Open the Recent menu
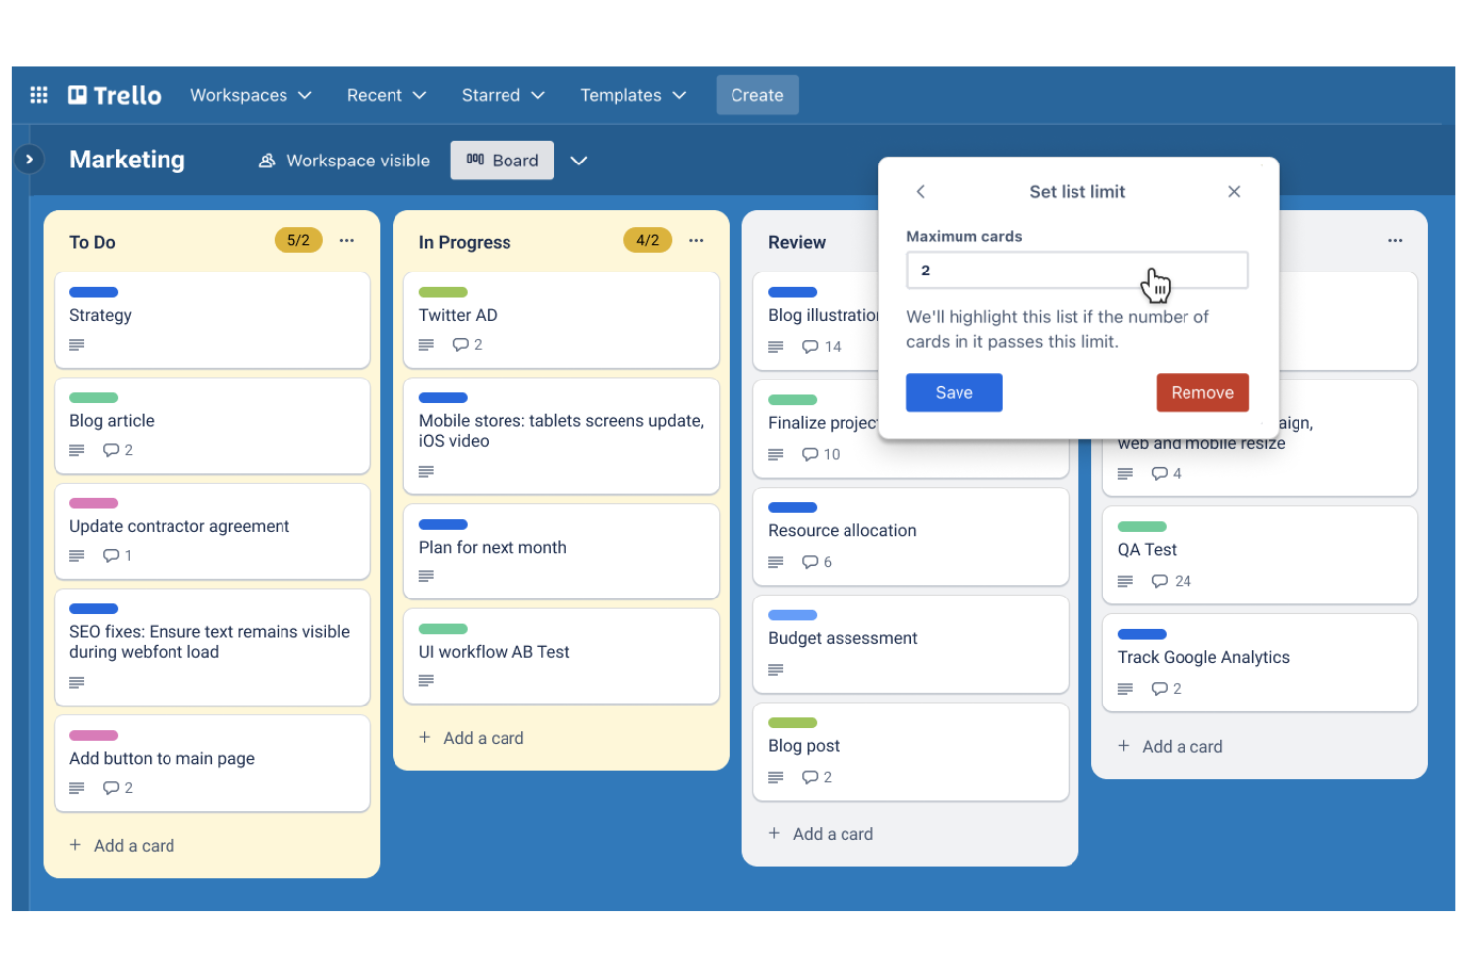This screenshot has width=1467, height=978. 386,94
